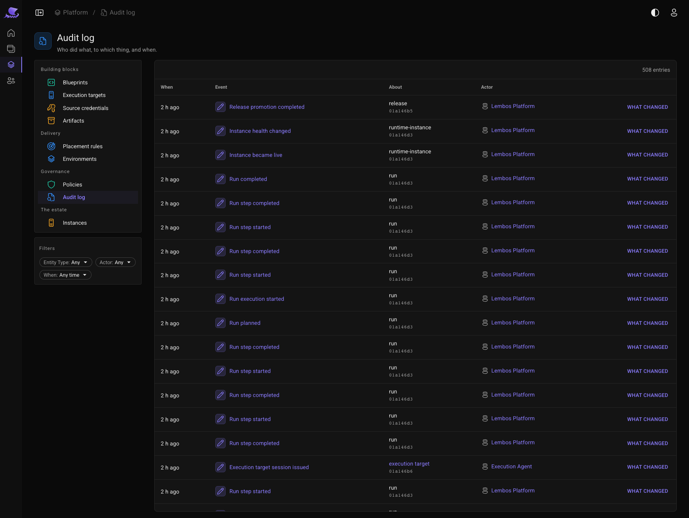Open the stacked windows rail icon

11,49
